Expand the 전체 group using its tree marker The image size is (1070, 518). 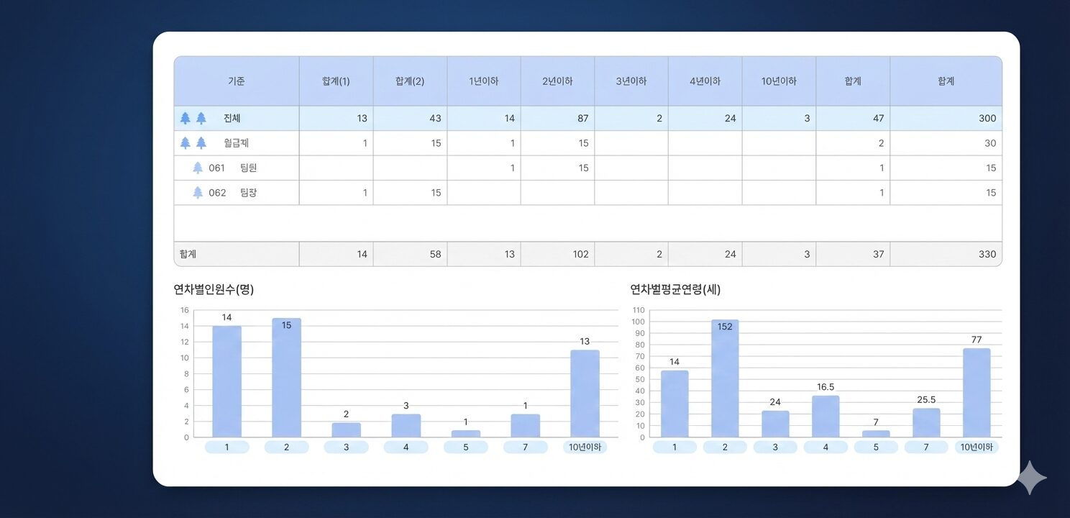186,118
